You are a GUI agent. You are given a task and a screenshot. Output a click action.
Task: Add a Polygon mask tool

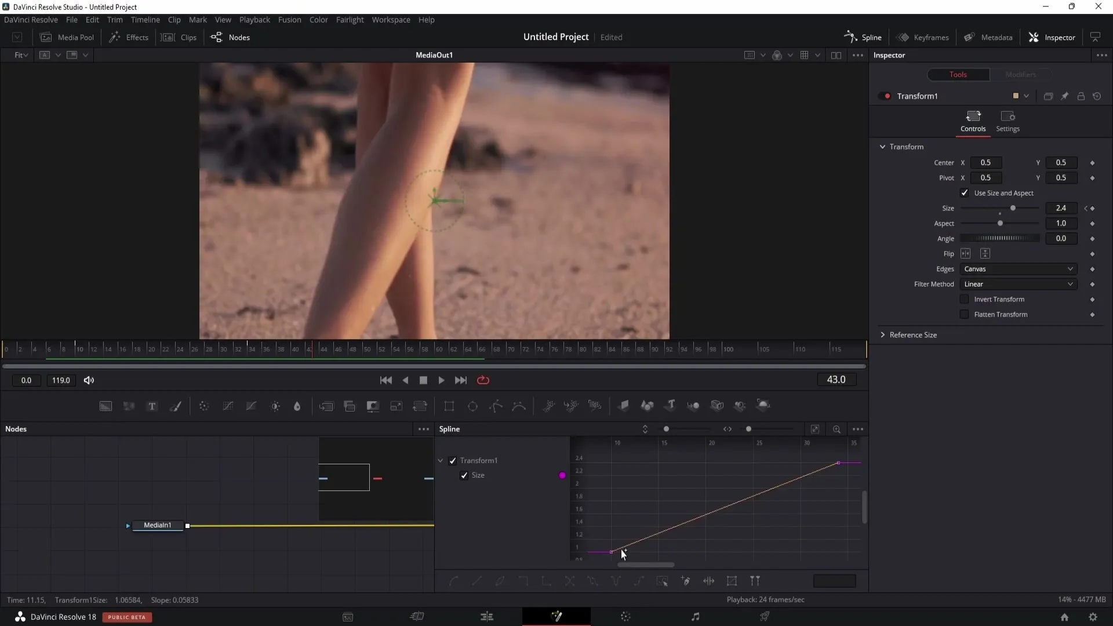coord(496,406)
